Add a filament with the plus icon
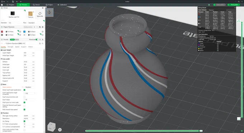The image size is (244, 133). tap(34, 27)
